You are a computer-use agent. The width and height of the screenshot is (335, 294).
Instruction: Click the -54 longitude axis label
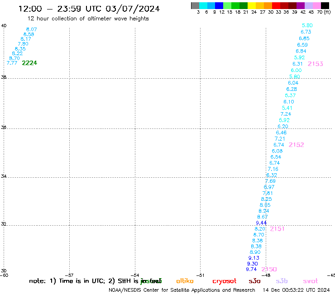coord(135,275)
